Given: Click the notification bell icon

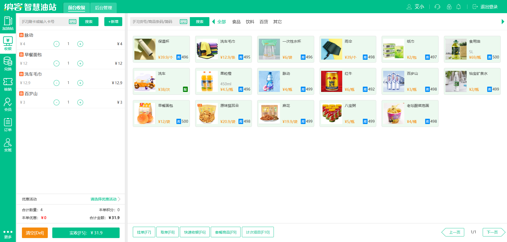Looking at the screenshot, I should tap(459, 7).
